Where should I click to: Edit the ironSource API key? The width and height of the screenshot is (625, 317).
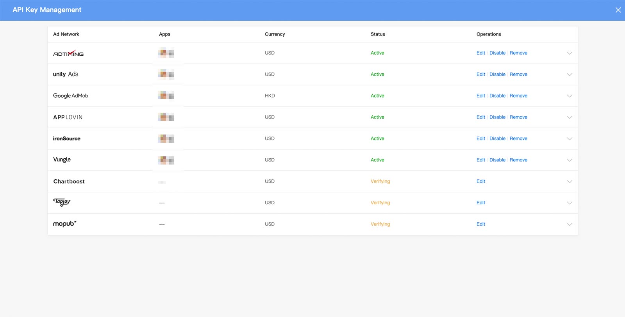(x=481, y=139)
